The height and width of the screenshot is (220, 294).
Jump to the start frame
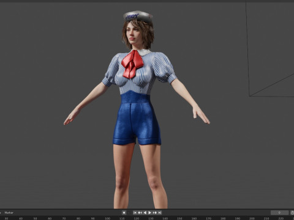click(x=135, y=213)
